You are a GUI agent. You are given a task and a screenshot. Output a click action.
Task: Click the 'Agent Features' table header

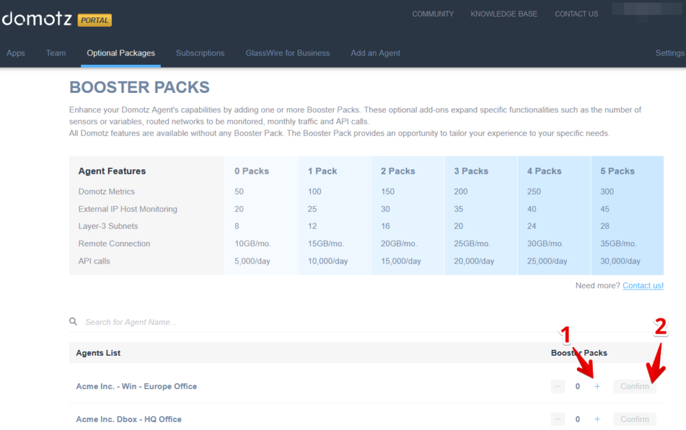click(112, 171)
